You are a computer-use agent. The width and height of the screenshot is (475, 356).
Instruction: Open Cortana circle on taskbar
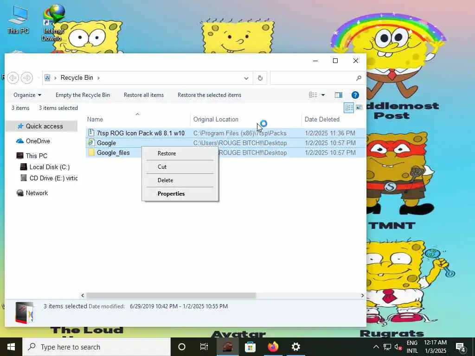click(182, 347)
